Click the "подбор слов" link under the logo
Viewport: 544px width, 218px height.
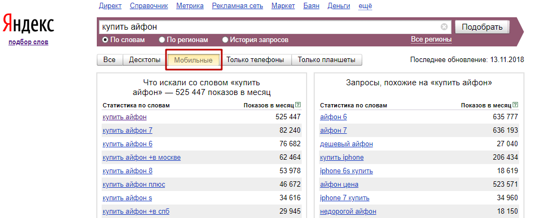(x=28, y=42)
